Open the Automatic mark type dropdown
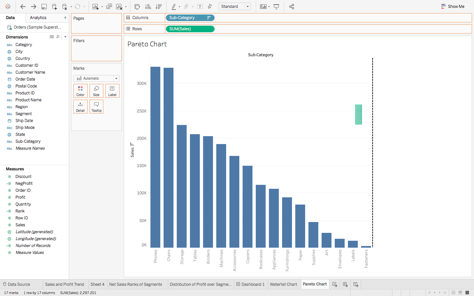This screenshot has height=296, width=474. point(96,78)
